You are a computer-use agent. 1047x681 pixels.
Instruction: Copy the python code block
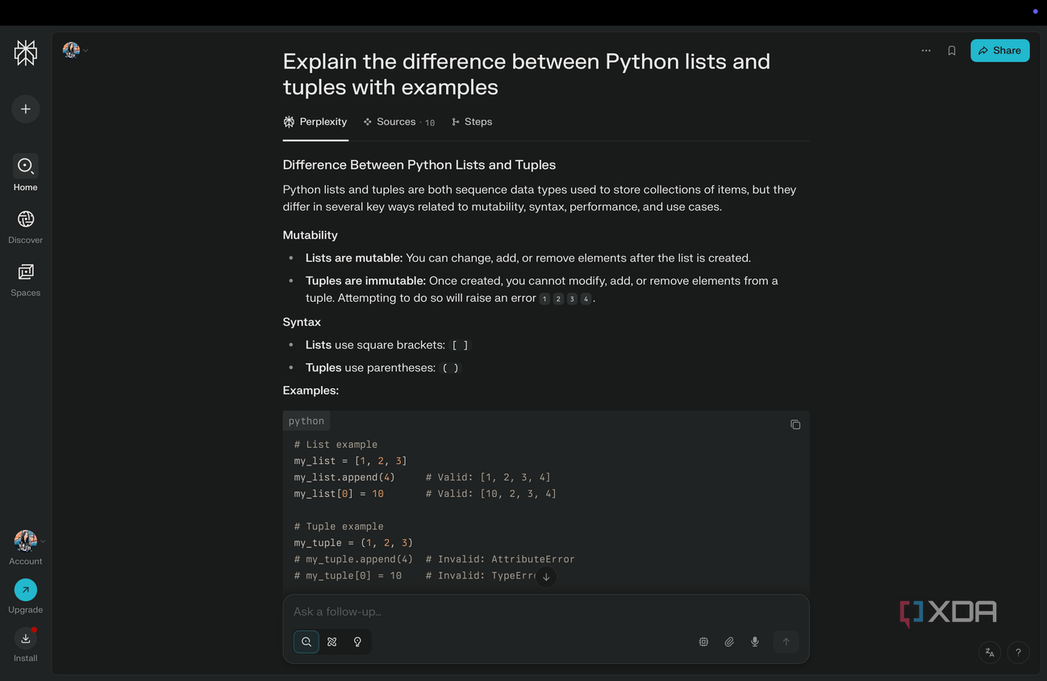coord(795,424)
